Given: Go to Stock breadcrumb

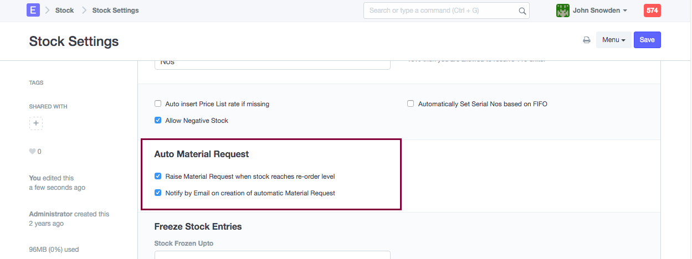Looking at the screenshot, I should pyautogui.click(x=64, y=11).
